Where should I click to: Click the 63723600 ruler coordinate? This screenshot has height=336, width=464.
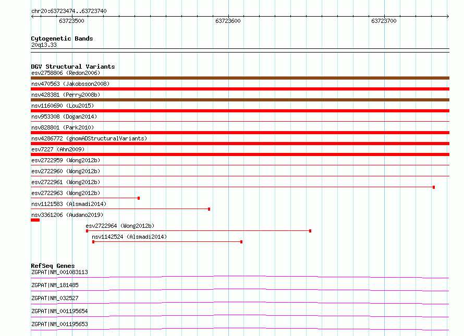pyautogui.click(x=228, y=21)
